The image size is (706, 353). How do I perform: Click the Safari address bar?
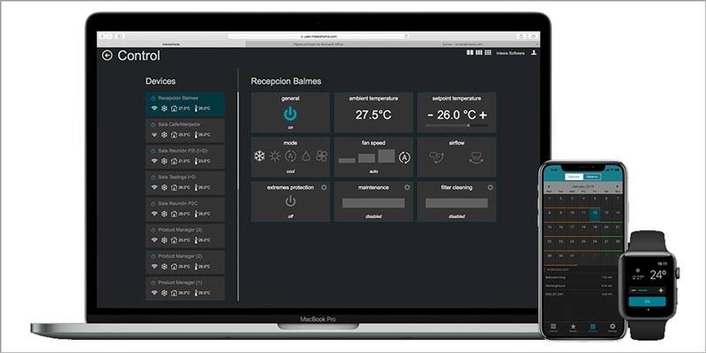tap(318, 36)
